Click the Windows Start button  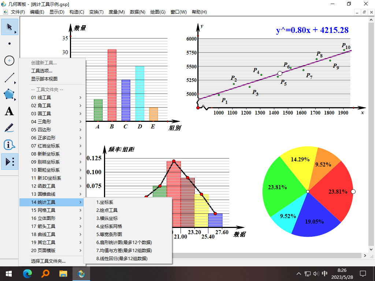coord(8,273)
